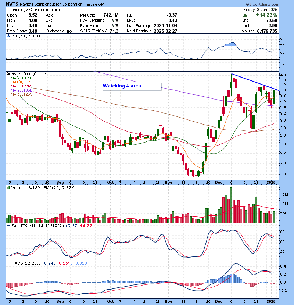
Task: Click the Low price value 3.46
Action: click(33, 26)
